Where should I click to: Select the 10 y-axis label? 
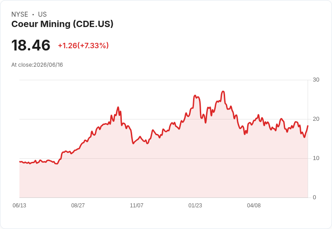[x=316, y=158]
